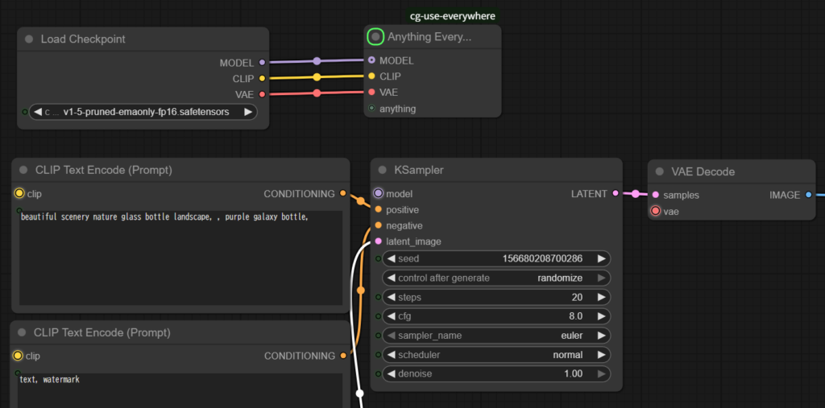Screen dimensions: 825x408
Task: Increase the steps value with right arrow
Action: (600, 297)
